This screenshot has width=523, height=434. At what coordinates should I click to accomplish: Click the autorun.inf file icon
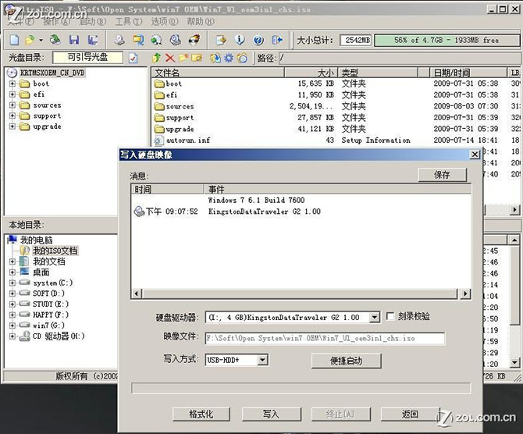(159, 141)
